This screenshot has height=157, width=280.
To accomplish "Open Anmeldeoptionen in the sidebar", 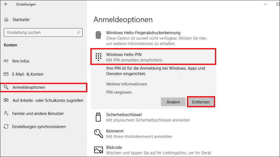I will click(x=29, y=87).
